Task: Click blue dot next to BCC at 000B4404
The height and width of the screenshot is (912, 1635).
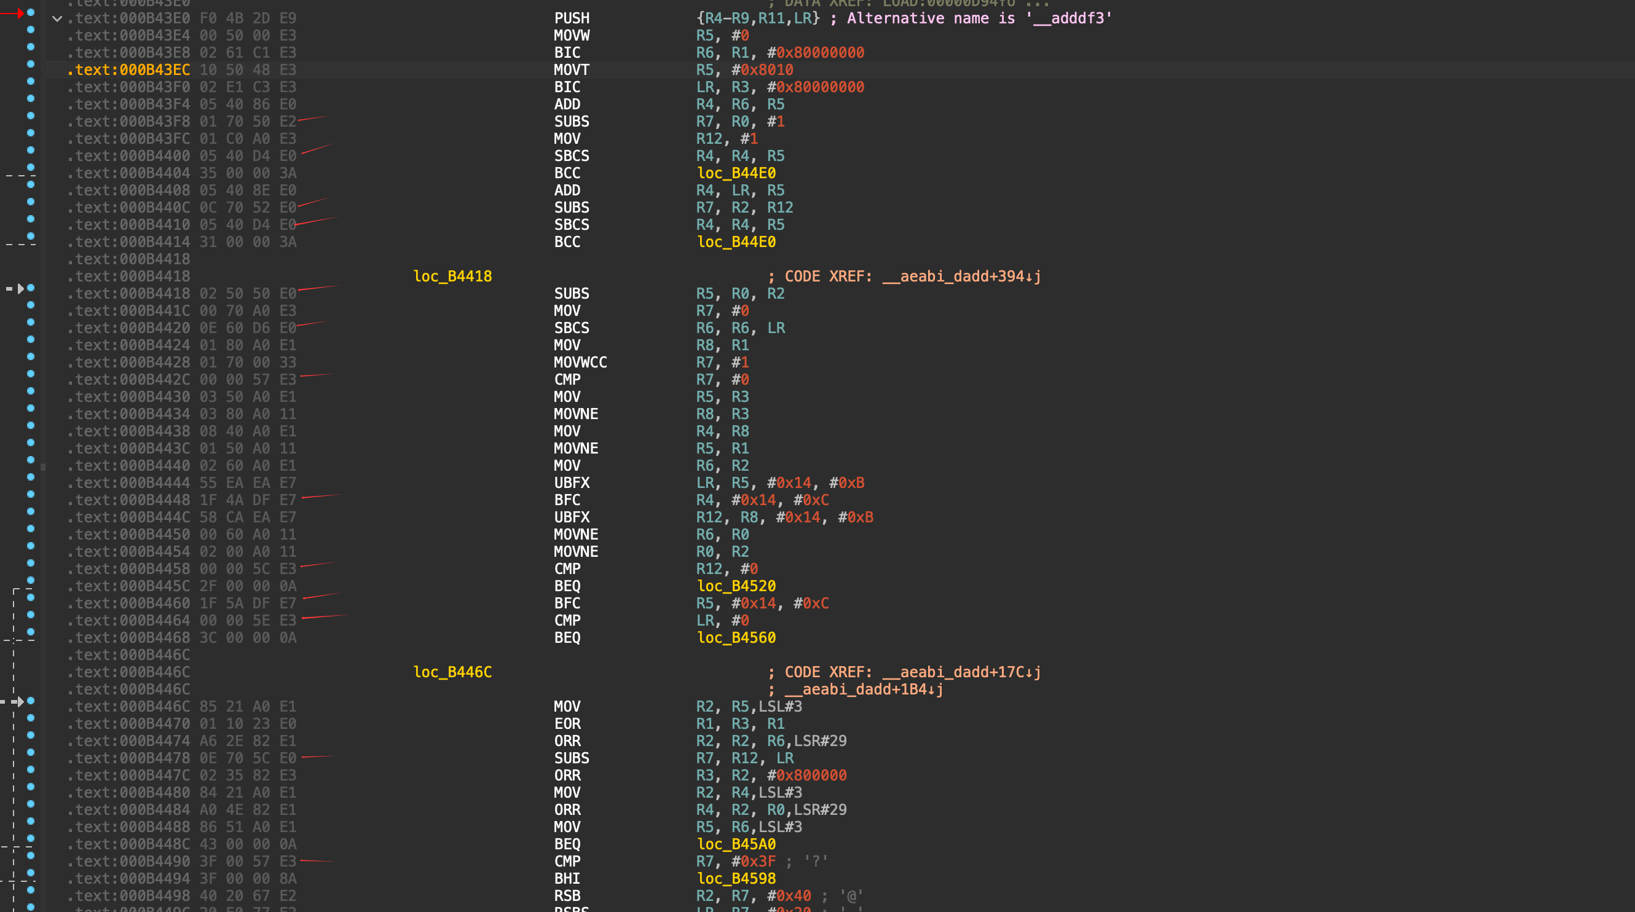Action: coord(31,168)
